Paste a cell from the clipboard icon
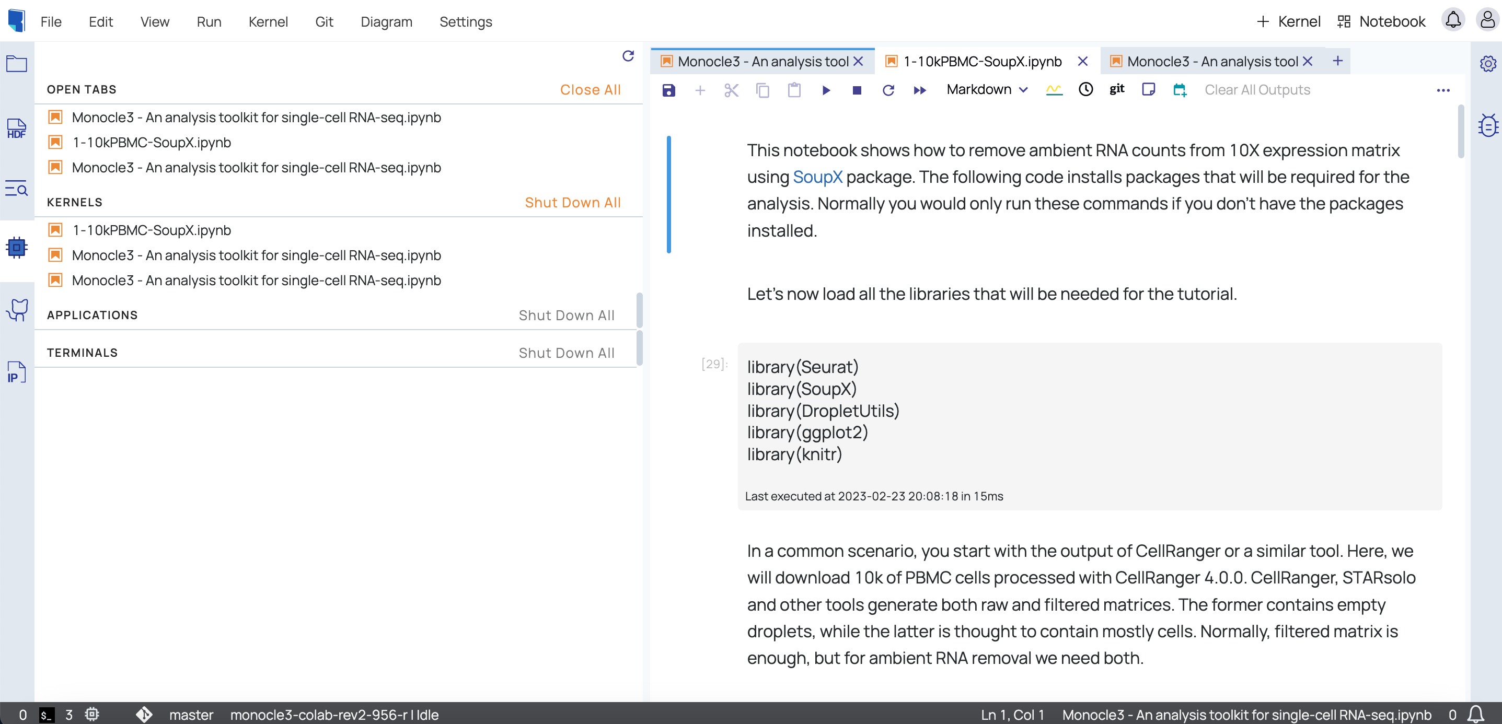This screenshot has width=1502, height=724. [x=794, y=90]
